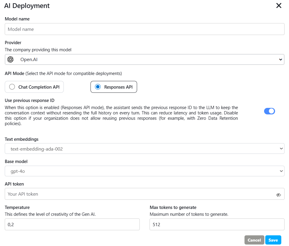Click the 'AI Deployment' dialog title
This screenshot has height=246, width=289.
tap(27, 6)
